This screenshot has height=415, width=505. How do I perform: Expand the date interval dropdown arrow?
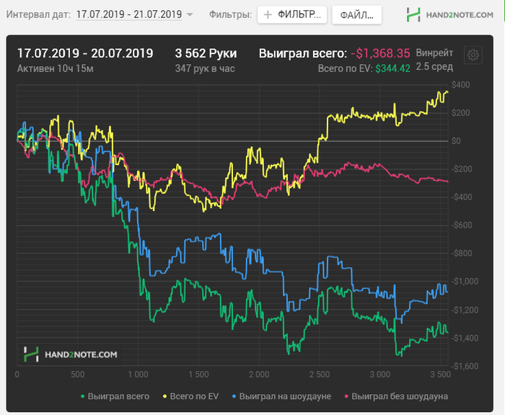pos(190,15)
